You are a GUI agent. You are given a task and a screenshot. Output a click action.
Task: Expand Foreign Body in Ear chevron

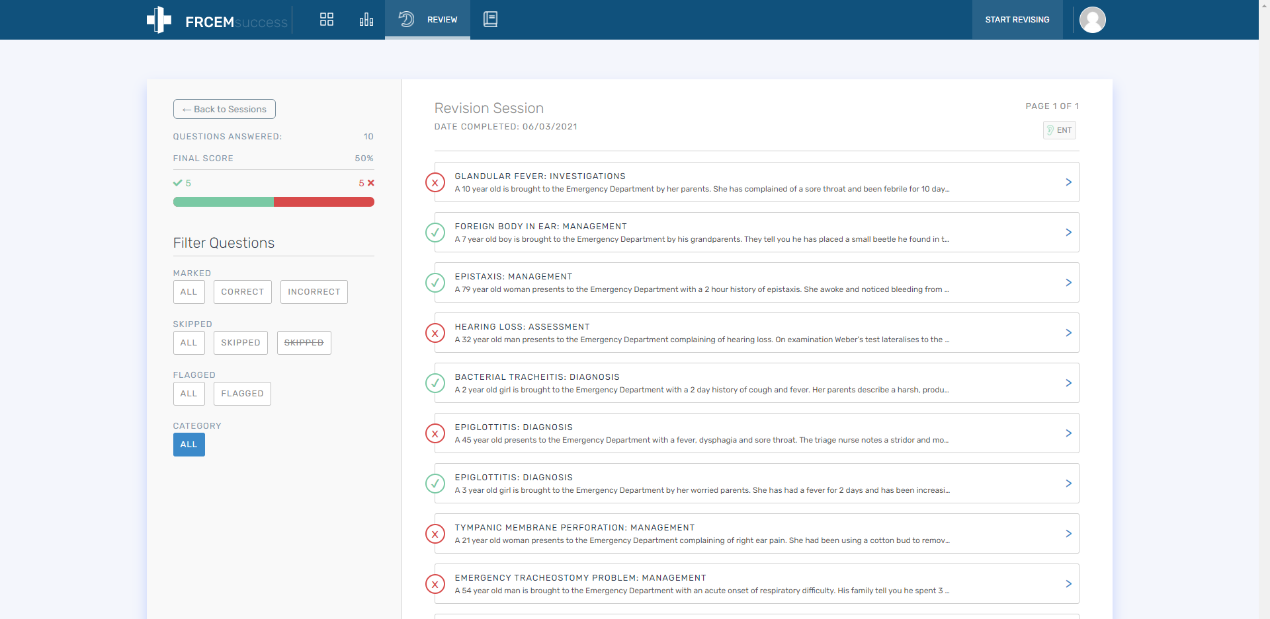pos(1068,233)
